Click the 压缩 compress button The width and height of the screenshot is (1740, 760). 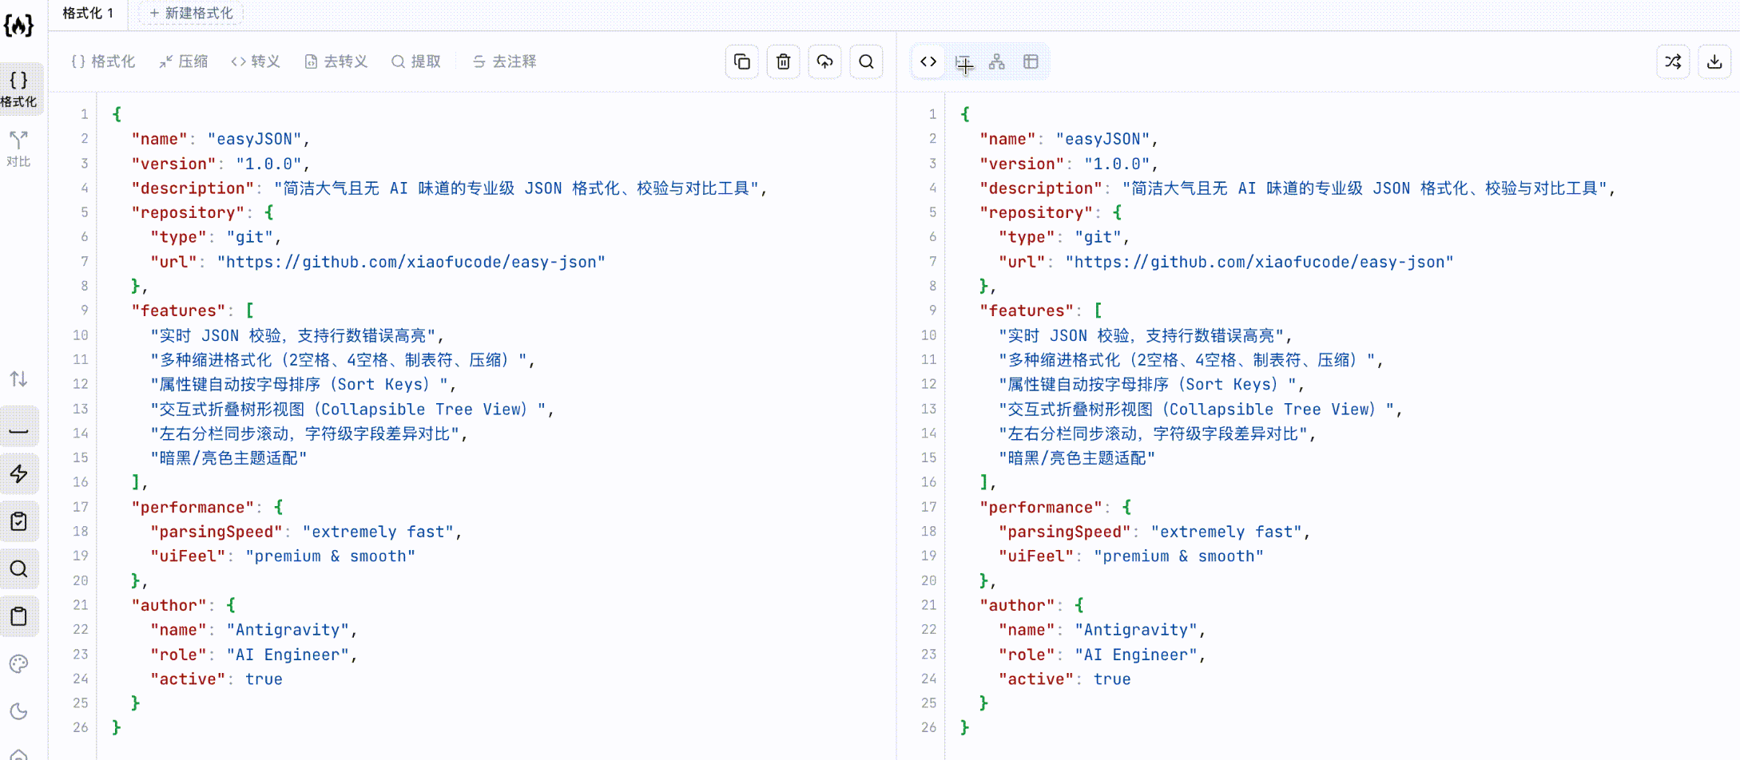click(x=183, y=61)
